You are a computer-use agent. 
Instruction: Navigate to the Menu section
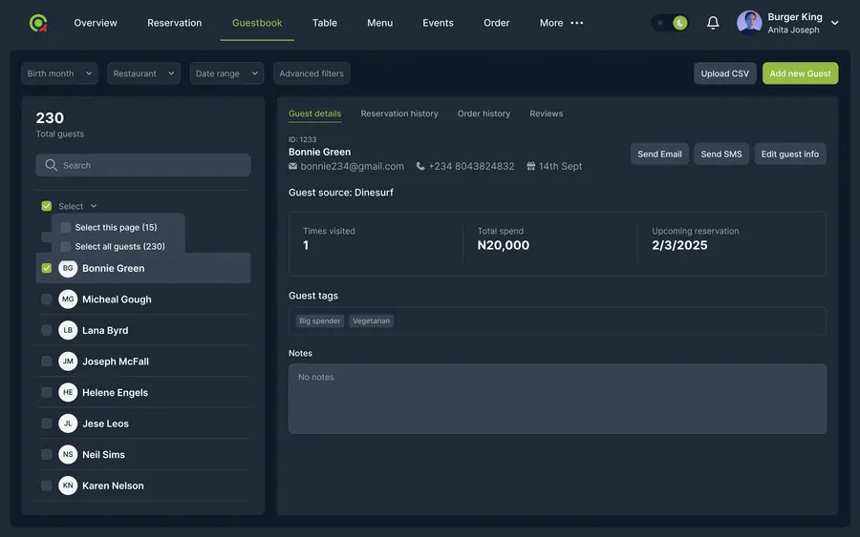[x=379, y=23]
